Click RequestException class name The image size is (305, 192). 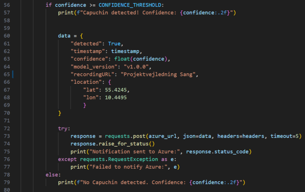(133, 159)
